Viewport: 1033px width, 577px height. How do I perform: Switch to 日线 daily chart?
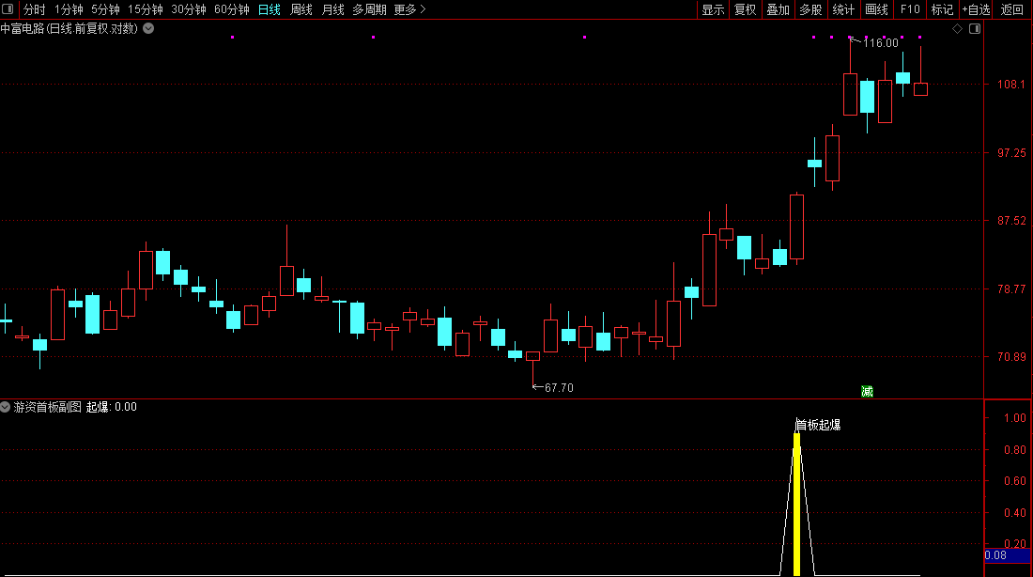coord(269,10)
